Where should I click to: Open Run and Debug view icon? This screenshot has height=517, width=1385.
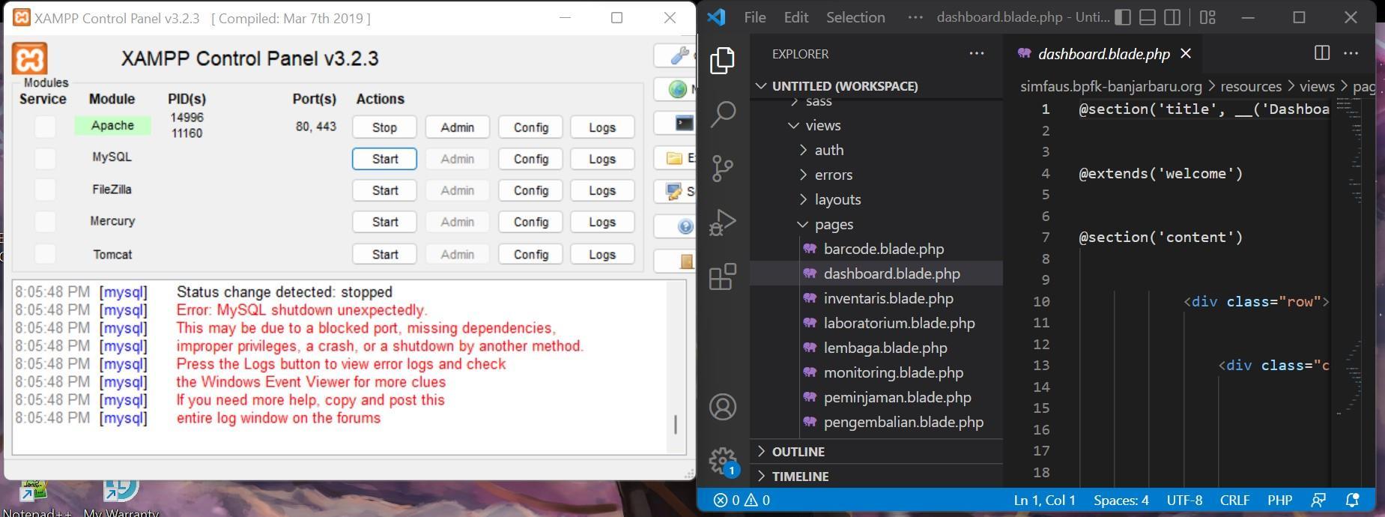coord(722,223)
